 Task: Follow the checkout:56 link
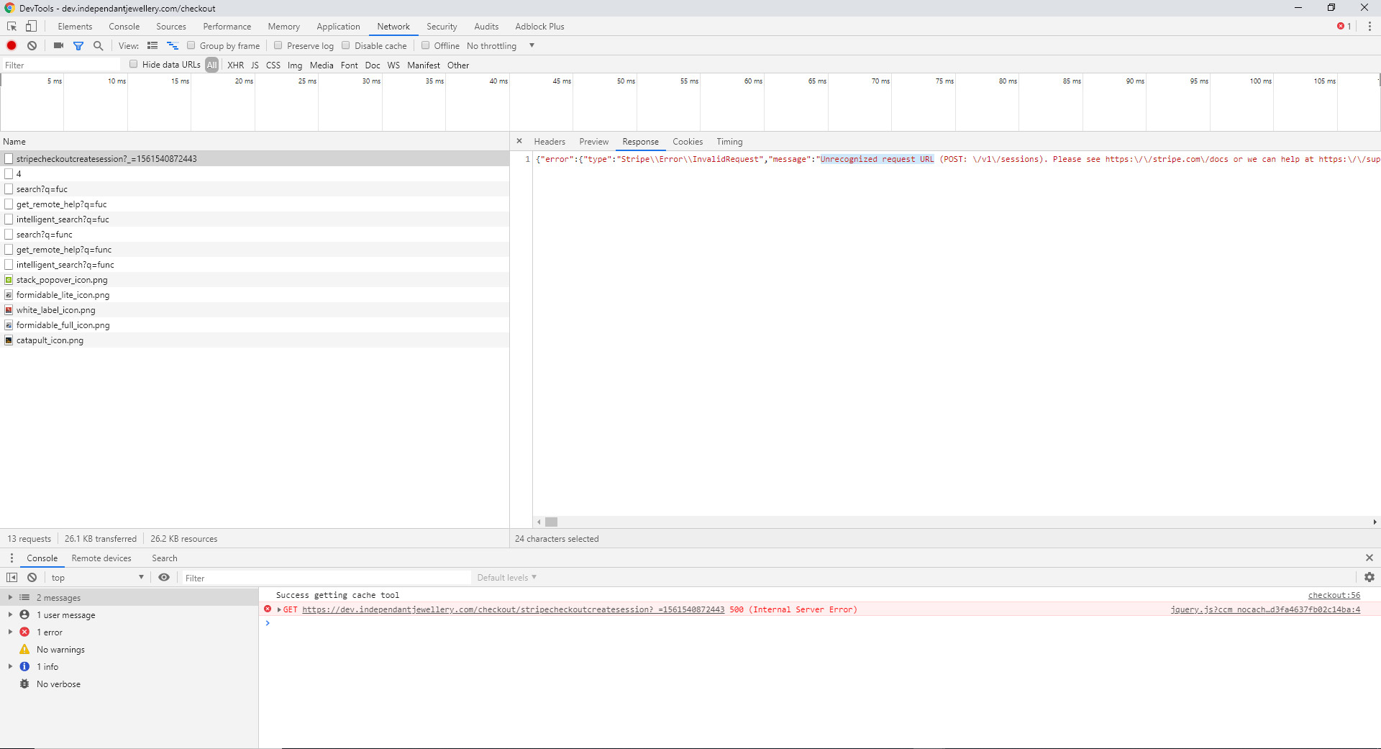click(x=1334, y=595)
